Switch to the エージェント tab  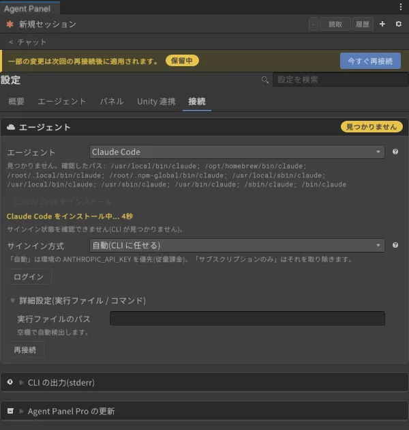pyautogui.click(x=62, y=102)
